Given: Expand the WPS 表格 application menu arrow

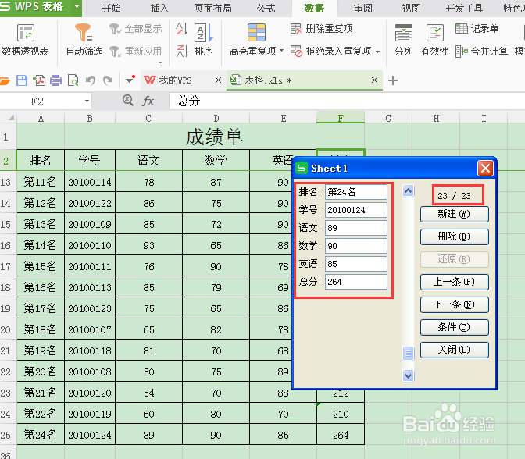Looking at the screenshot, I should pyautogui.click(x=77, y=7).
